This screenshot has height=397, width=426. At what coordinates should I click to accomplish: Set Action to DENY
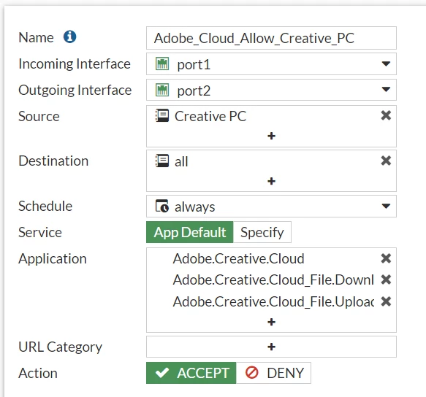pos(273,373)
